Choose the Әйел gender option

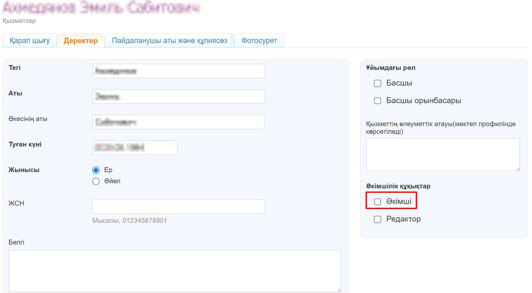96,182
